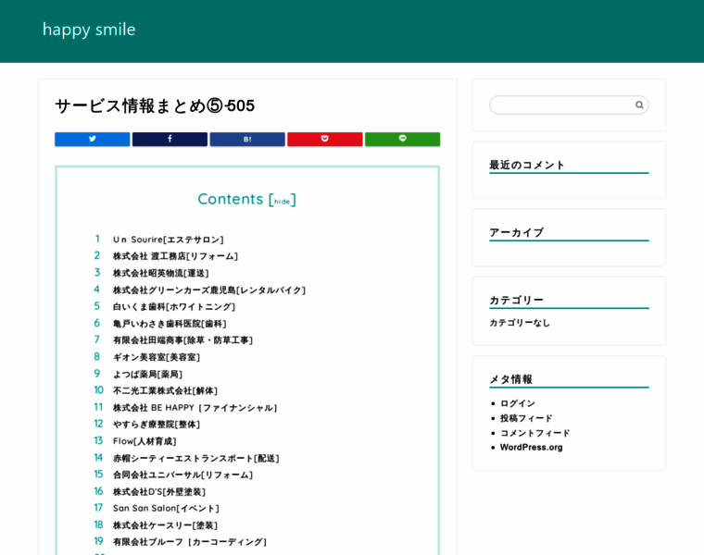Go to ギオン美容室[美容室] entry
The height and width of the screenshot is (555, 704).
click(156, 357)
